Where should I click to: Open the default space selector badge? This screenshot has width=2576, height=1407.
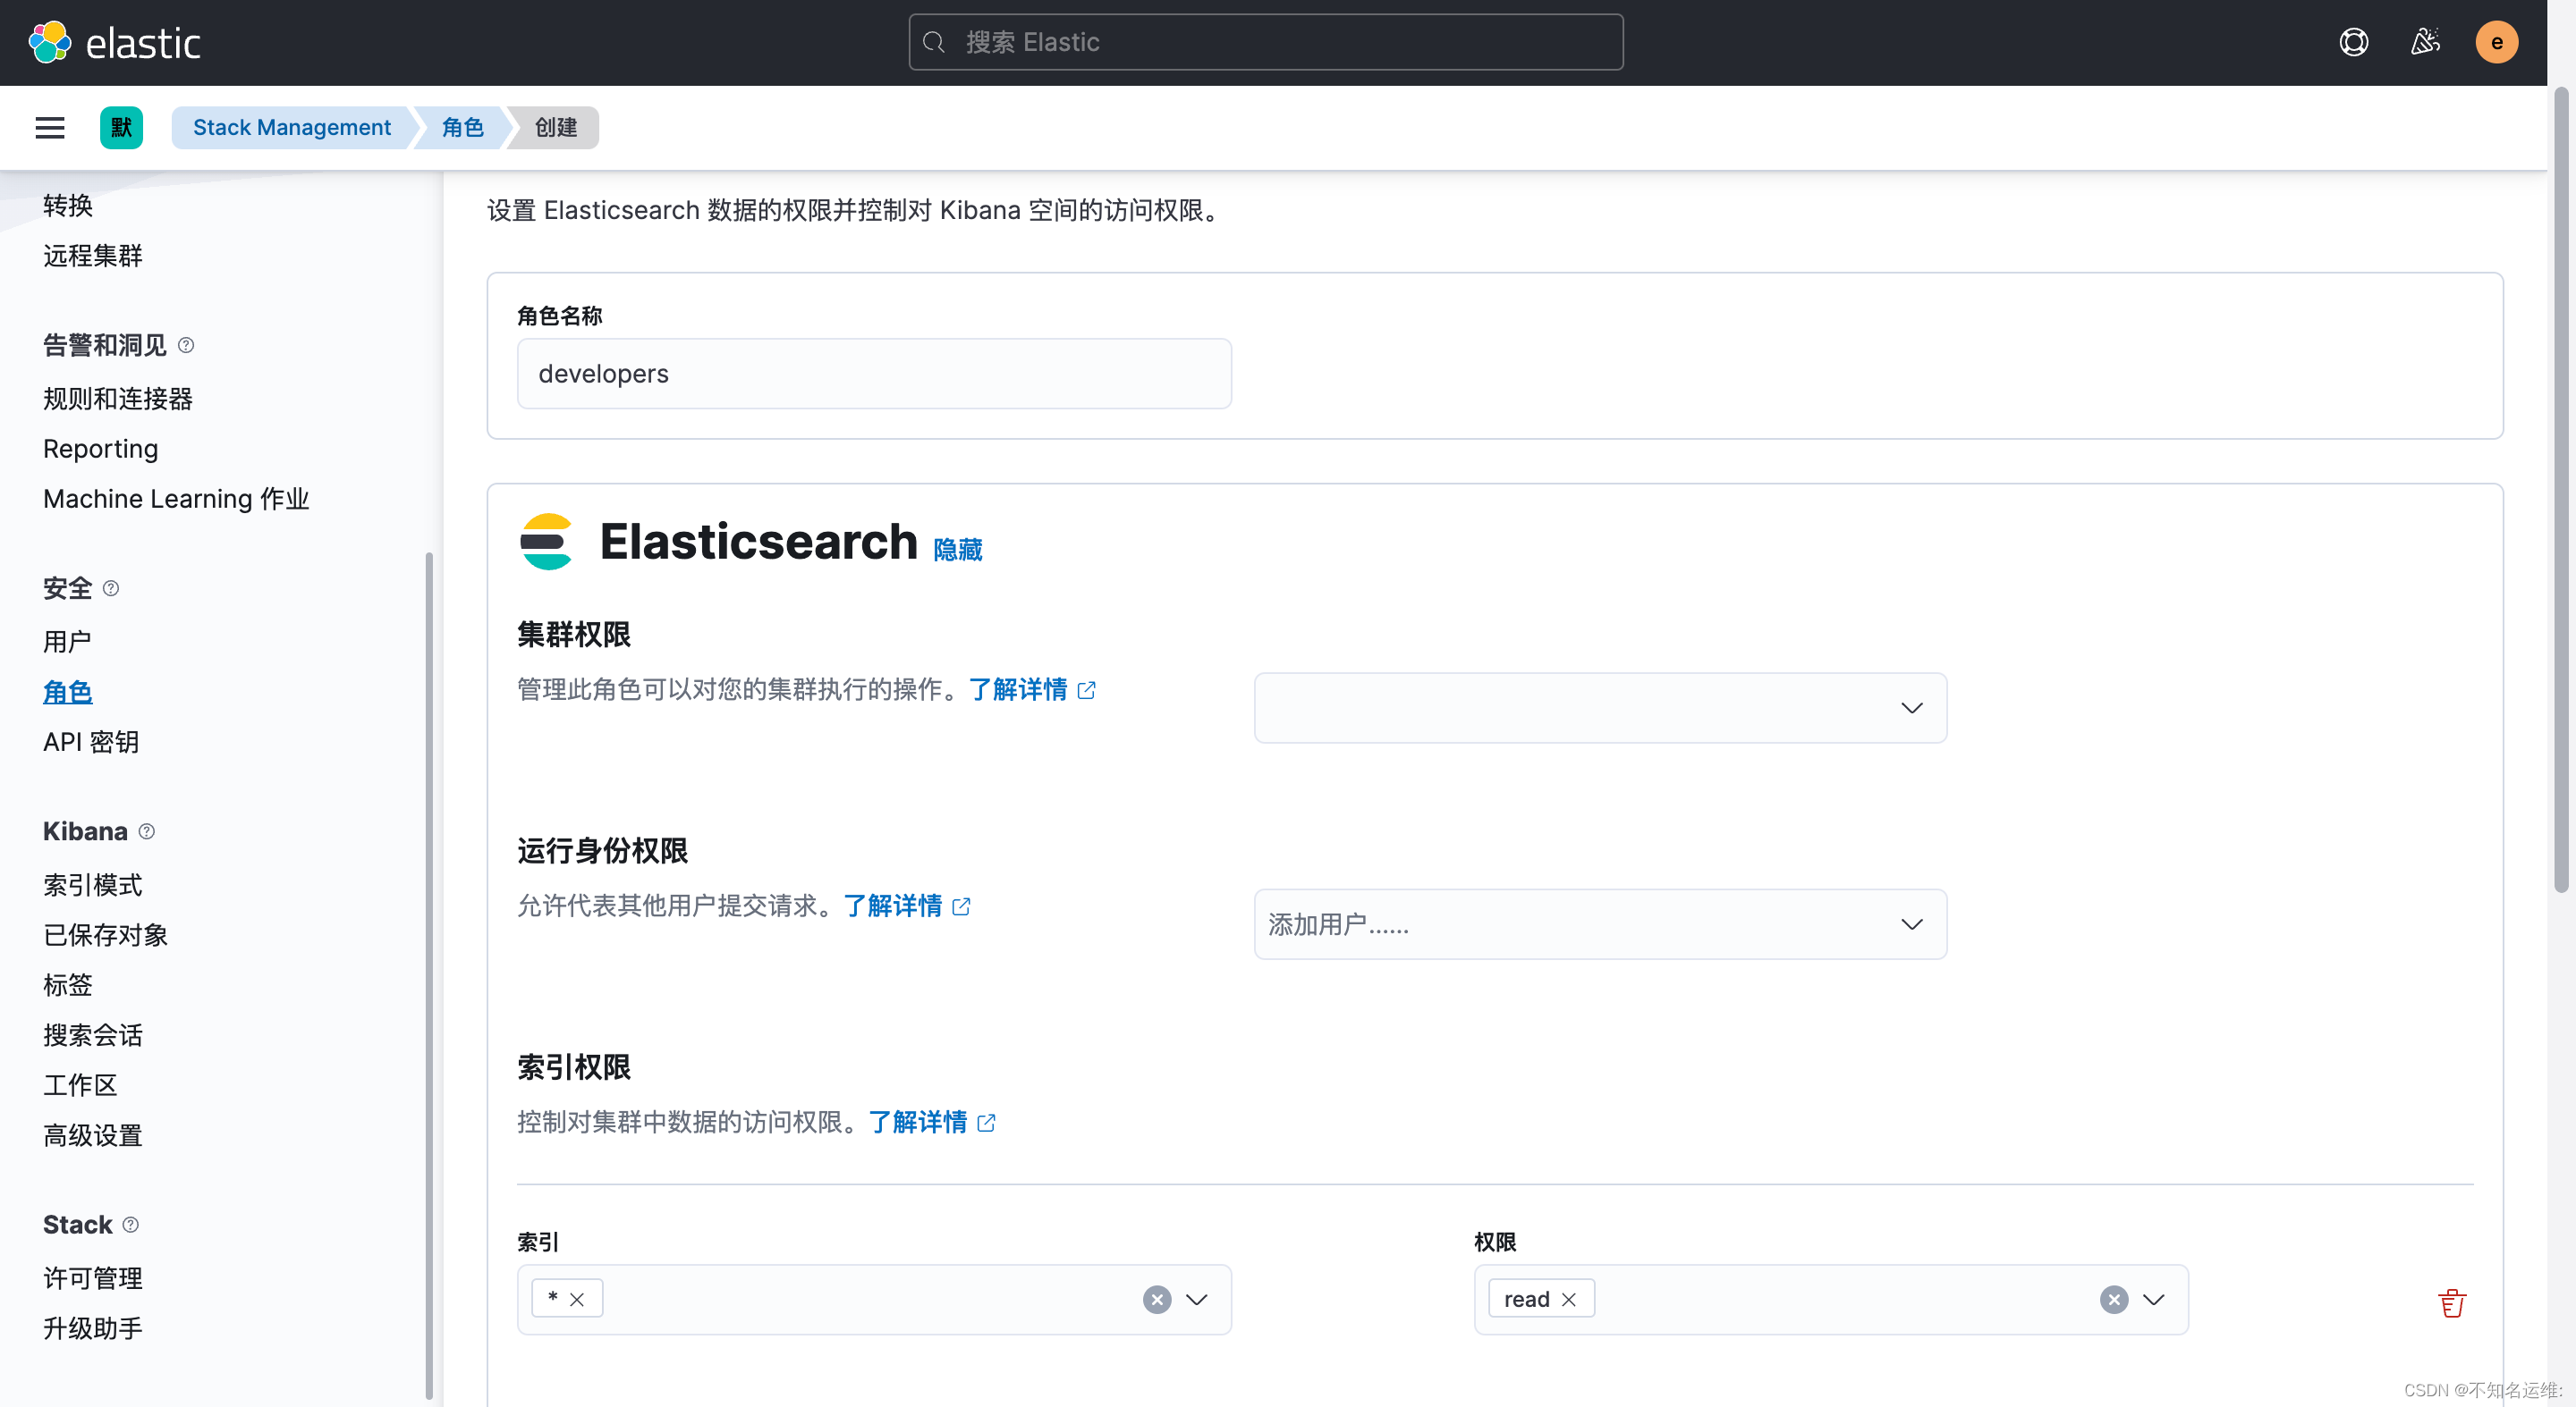pos(121,127)
